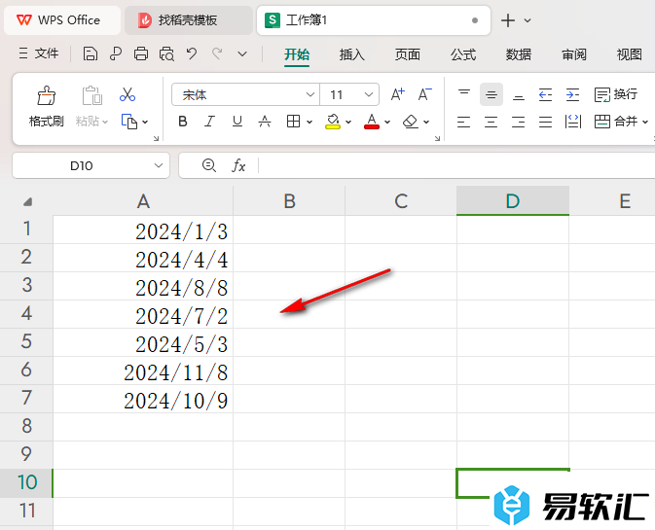The height and width of the screenshot is (530, 655).
Task: Expand quick access toolbar chevron
Action: 242,53
